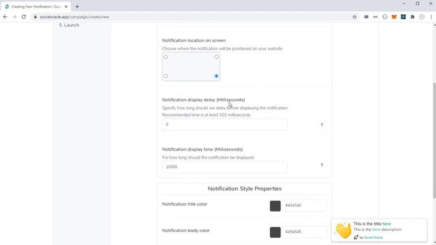The width and height of the screenshot is (436, 245).
Task: Click 'Notification Style Properties' heading
Action: [245, 189]
